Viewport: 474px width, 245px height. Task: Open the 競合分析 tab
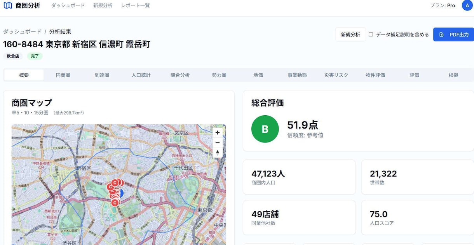point(180,75)
